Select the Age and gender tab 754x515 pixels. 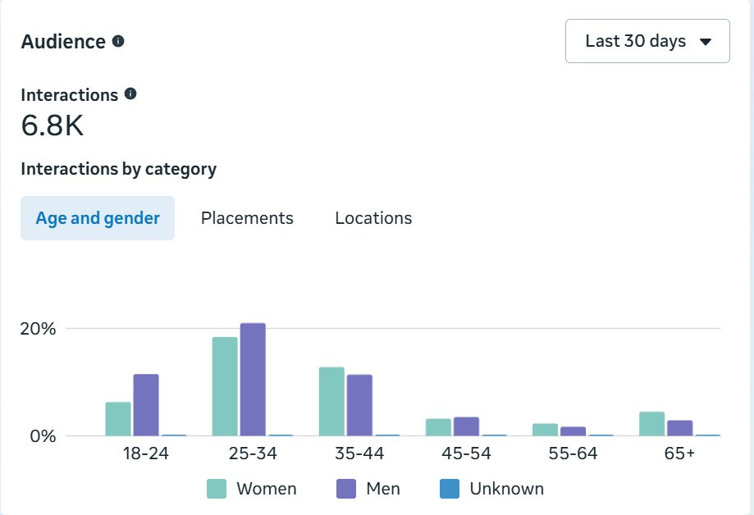tap(98, 218)
